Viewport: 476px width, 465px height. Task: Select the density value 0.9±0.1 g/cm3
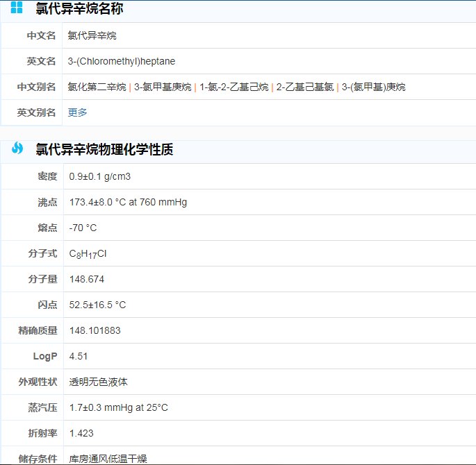tap(100, 176)
